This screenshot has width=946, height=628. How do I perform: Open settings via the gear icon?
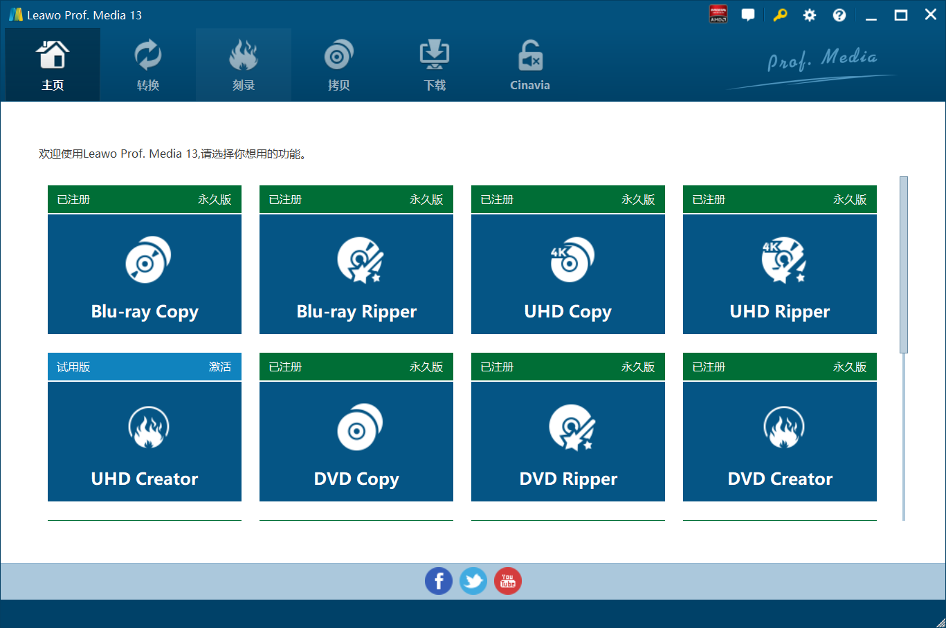(x=810, y=15)
